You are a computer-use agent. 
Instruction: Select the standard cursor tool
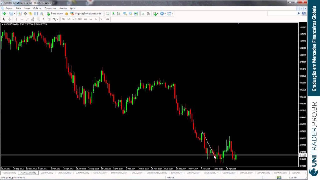pos(4,19)
